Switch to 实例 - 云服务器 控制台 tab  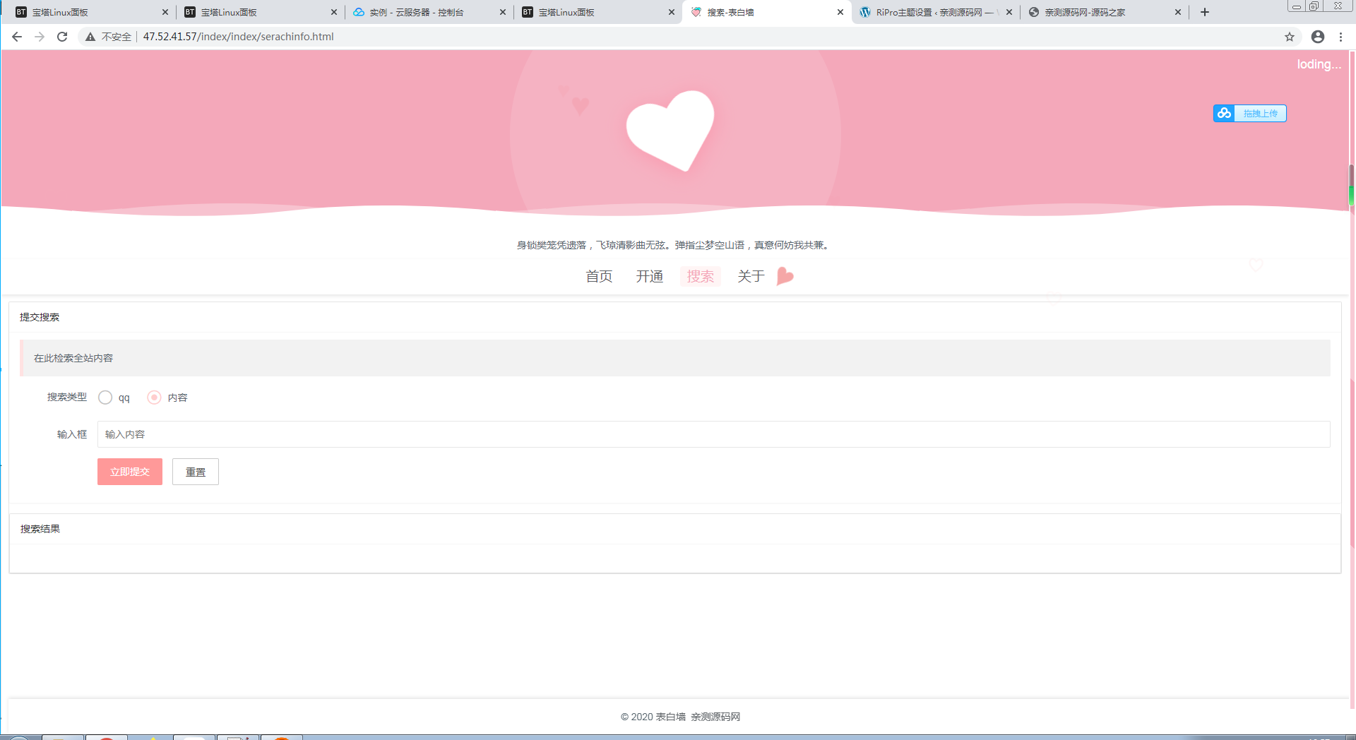(429, 12)
